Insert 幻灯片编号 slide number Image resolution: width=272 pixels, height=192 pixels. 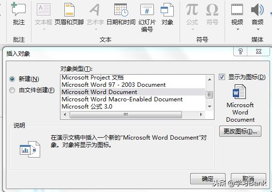point(147,10)
